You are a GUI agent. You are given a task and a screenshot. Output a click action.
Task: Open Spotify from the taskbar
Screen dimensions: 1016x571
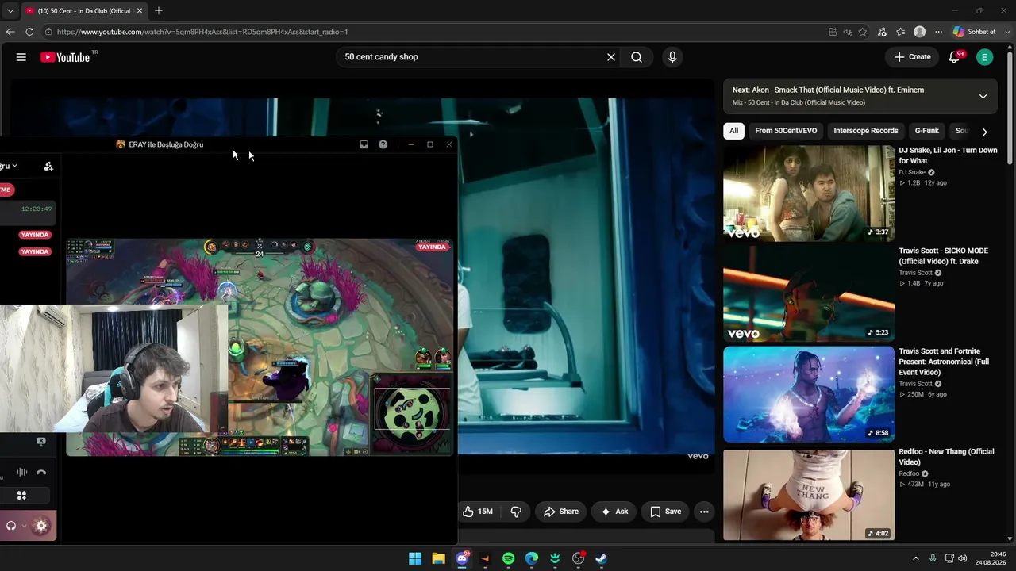(509, 558)
